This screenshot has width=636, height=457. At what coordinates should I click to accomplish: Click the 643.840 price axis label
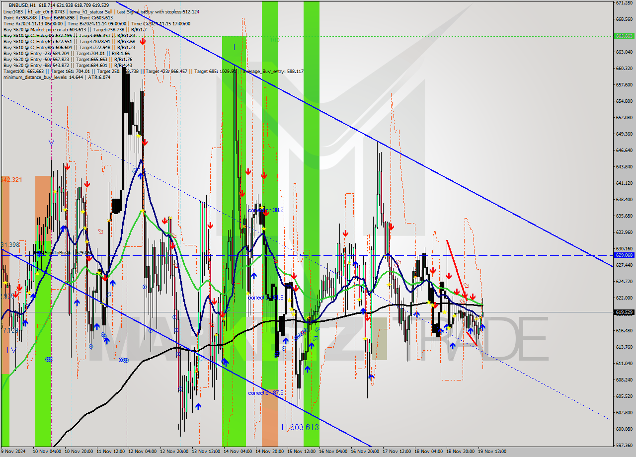(624, 167)
